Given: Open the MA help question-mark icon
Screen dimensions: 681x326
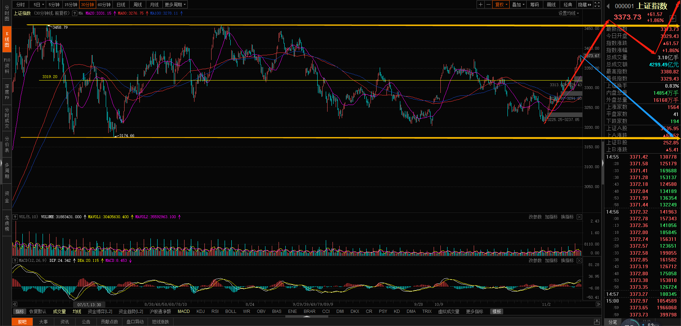Looking at the screenshot, I should (x=75, y=13).
